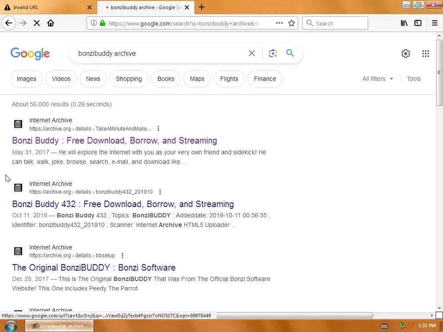
Task: Stop loading the current page
Action: pyautogui.click(x=37, y=23)
